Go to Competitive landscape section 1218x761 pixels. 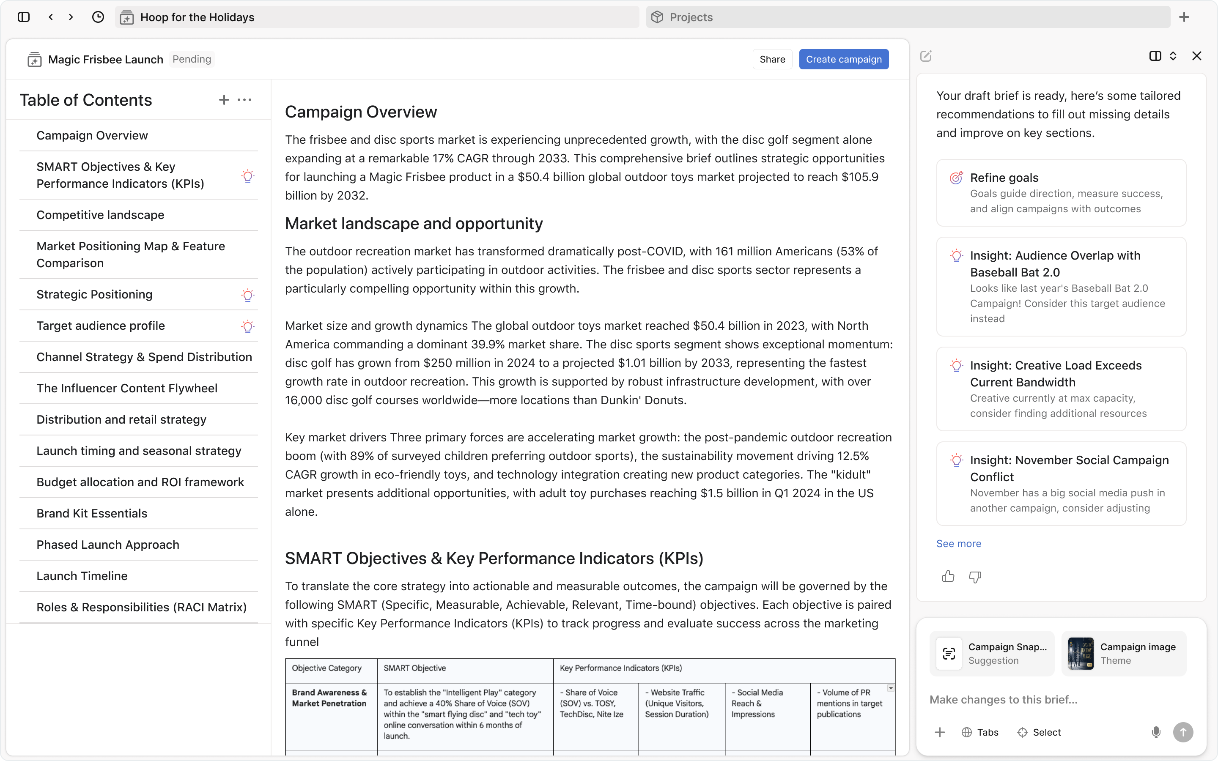click(x=100, y=215)
